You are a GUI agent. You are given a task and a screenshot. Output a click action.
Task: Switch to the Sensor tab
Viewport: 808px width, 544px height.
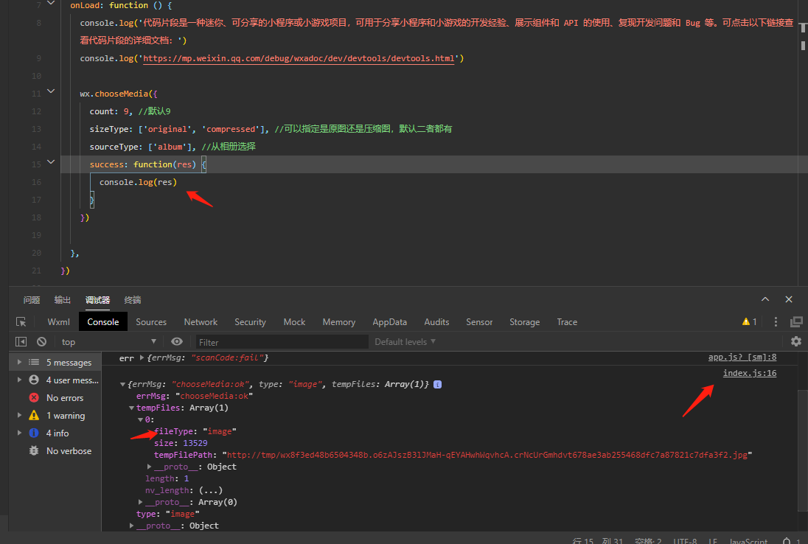(479, 322)
